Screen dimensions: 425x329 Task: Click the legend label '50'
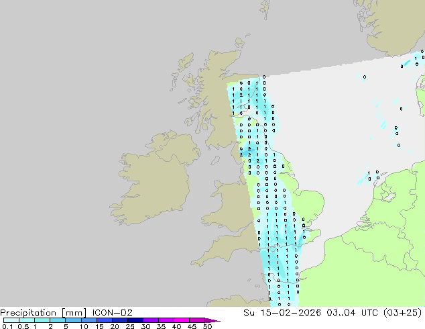[207, 326]
